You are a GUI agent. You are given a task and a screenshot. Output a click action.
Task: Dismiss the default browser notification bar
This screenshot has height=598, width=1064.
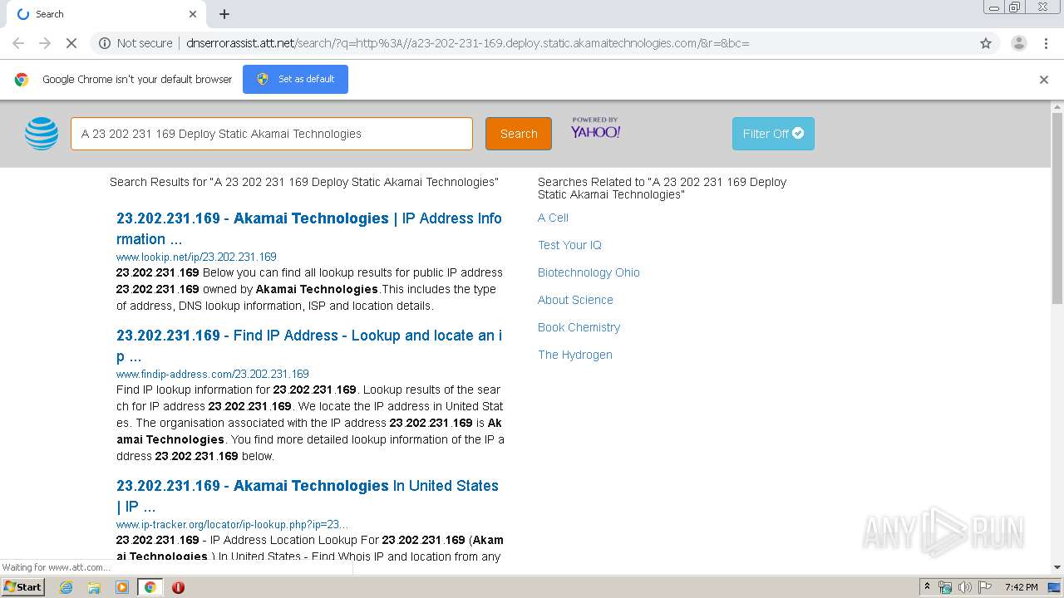click(x=1044, y=80)
